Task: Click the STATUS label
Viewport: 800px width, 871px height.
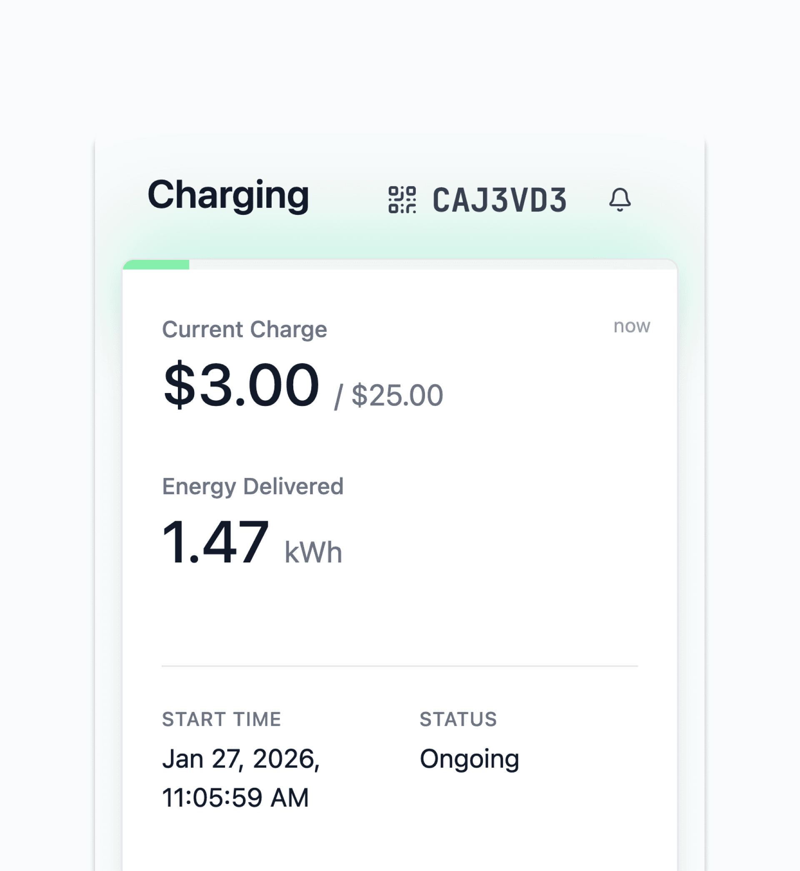Action: [x=458, y=719]
